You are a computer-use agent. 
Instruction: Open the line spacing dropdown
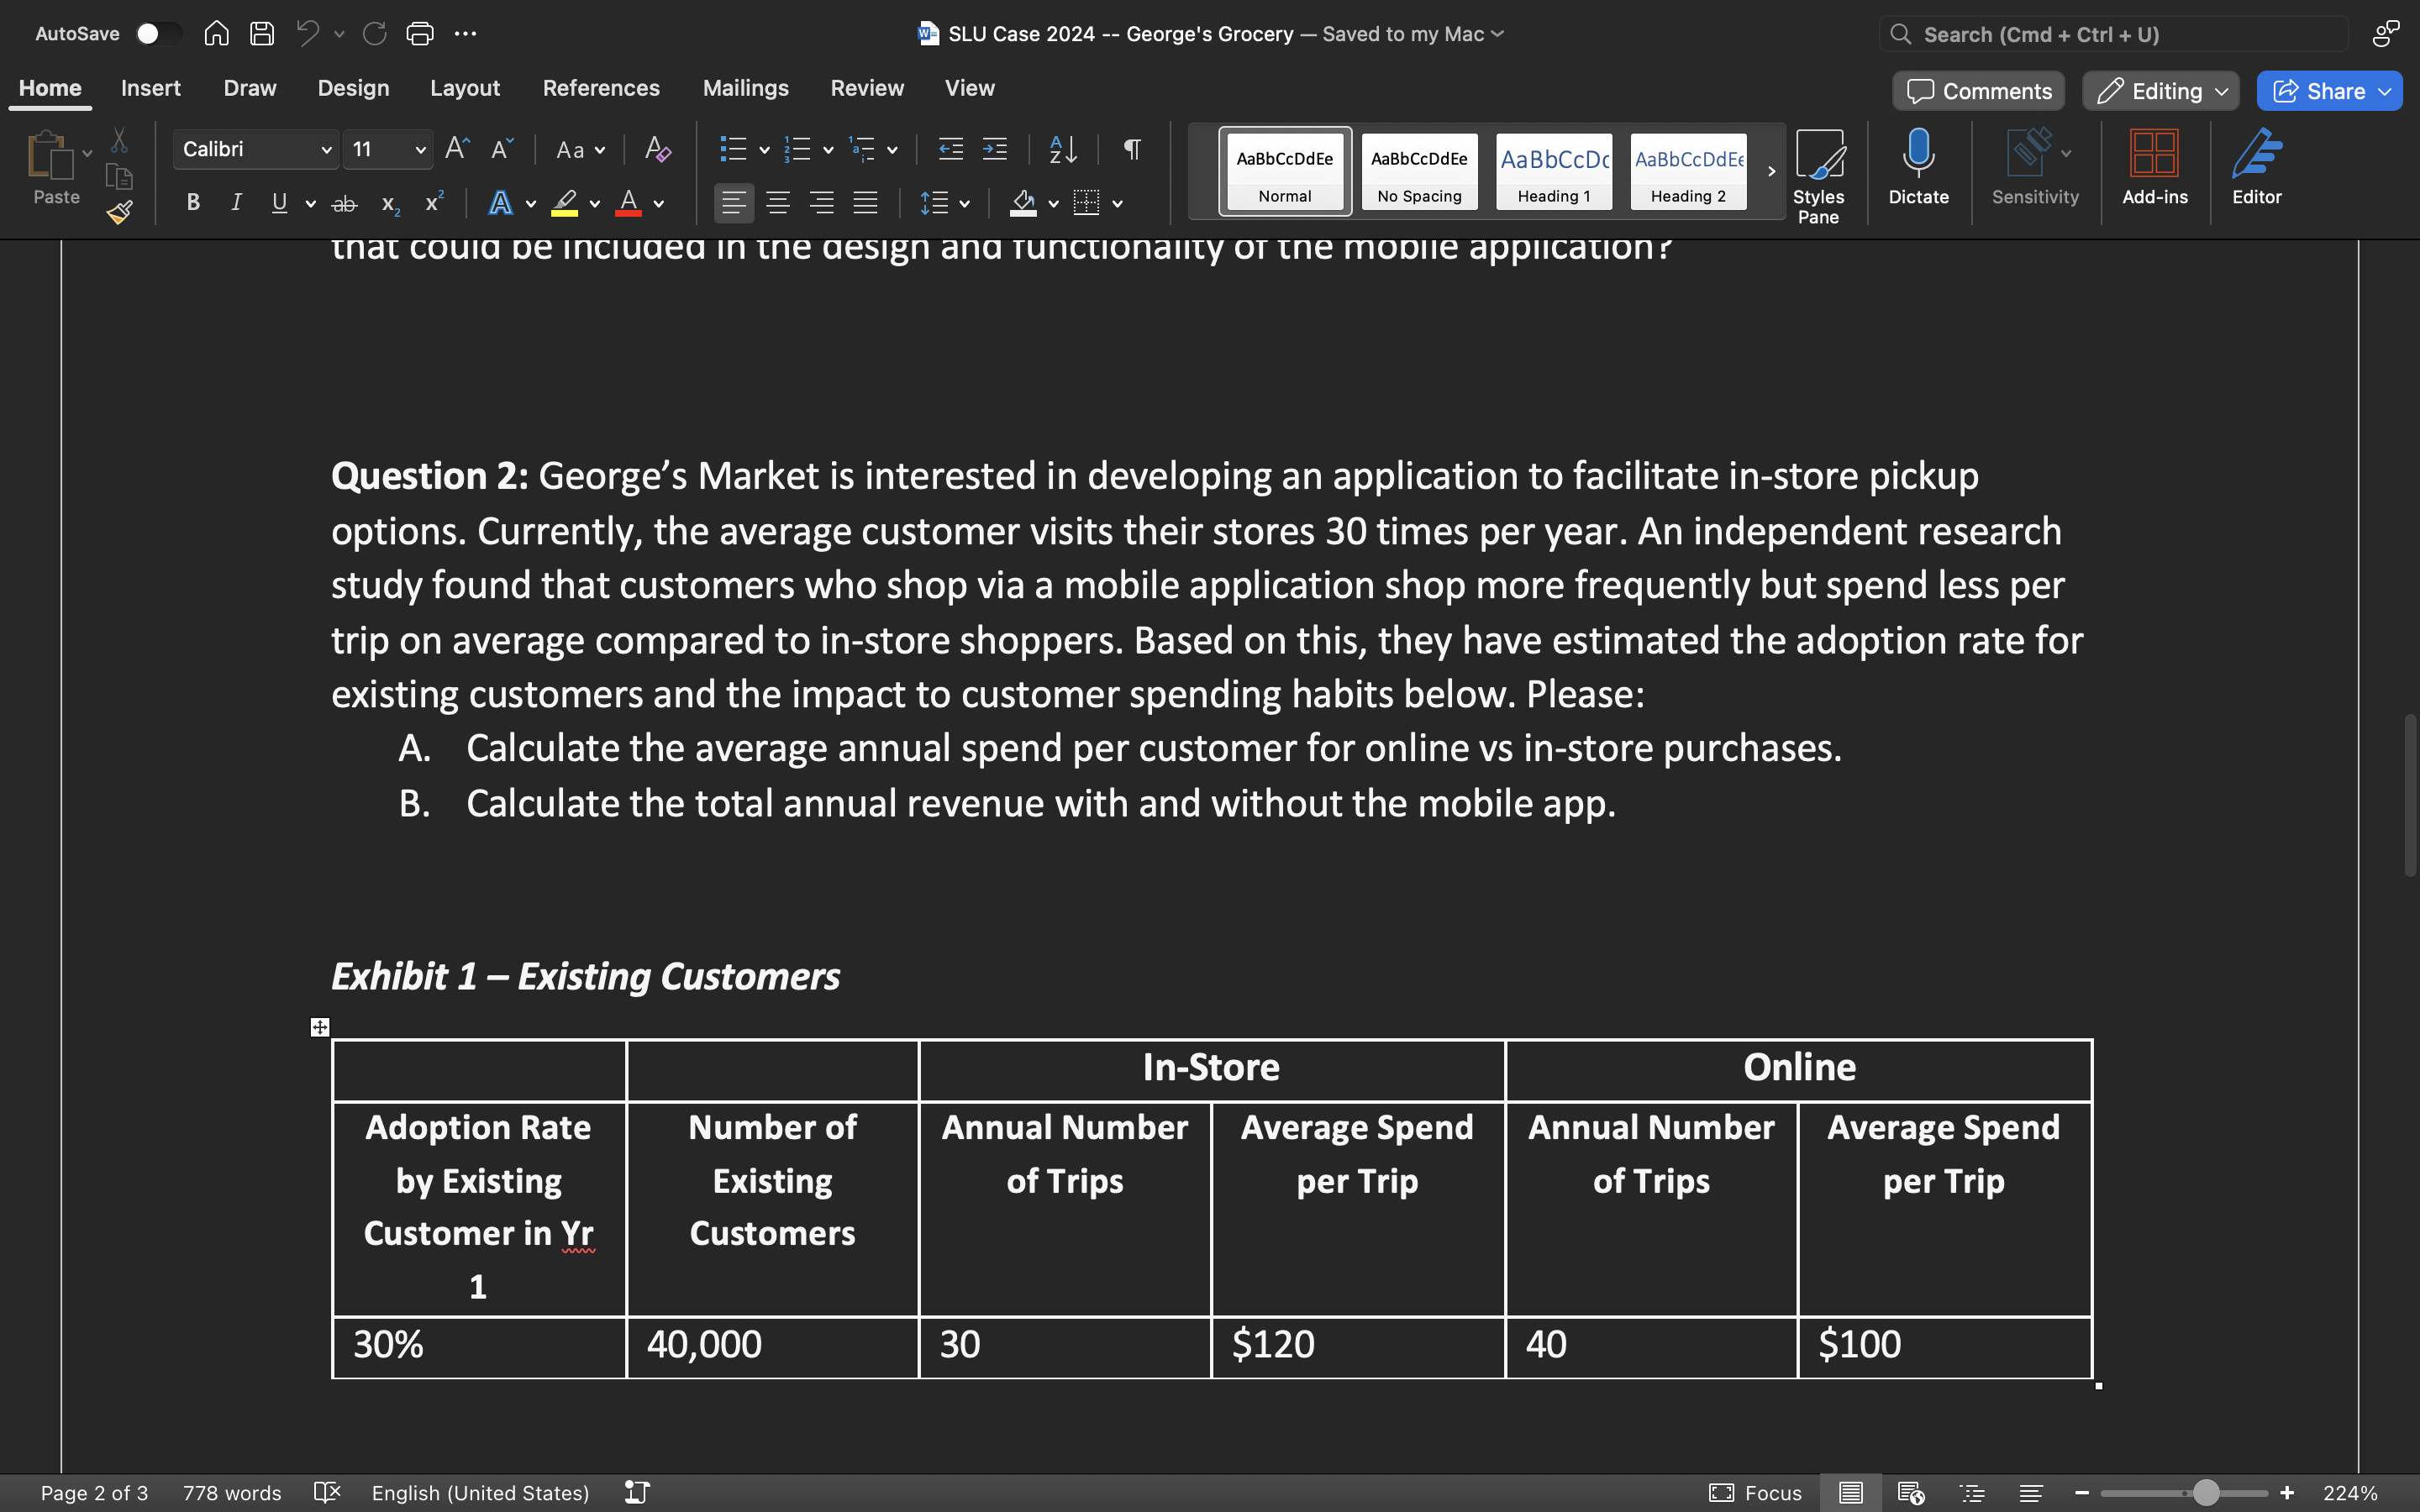pyautogui.click(x=946, y=203)
